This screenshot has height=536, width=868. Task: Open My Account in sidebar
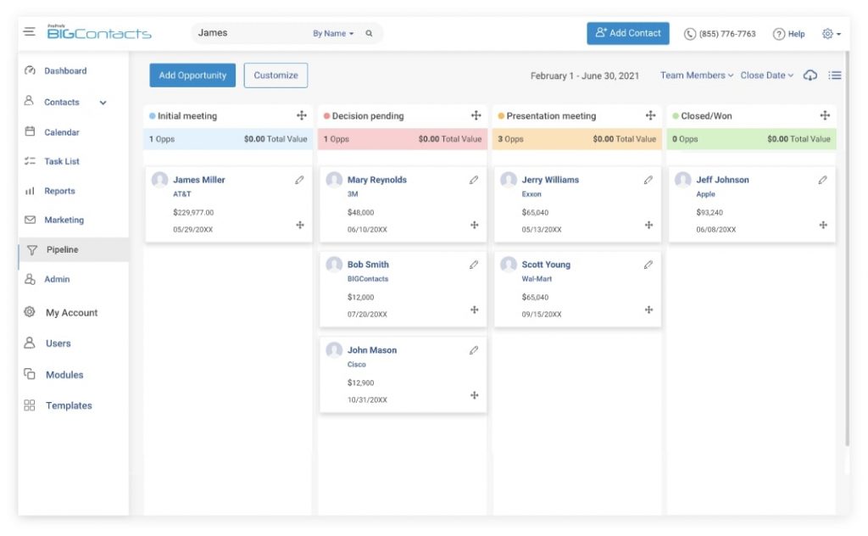pos(71,313)
